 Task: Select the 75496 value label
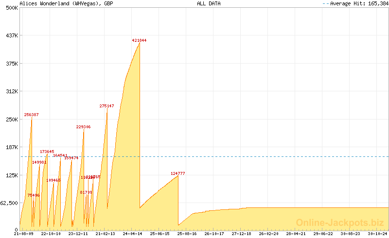click(x=33, y=195)
